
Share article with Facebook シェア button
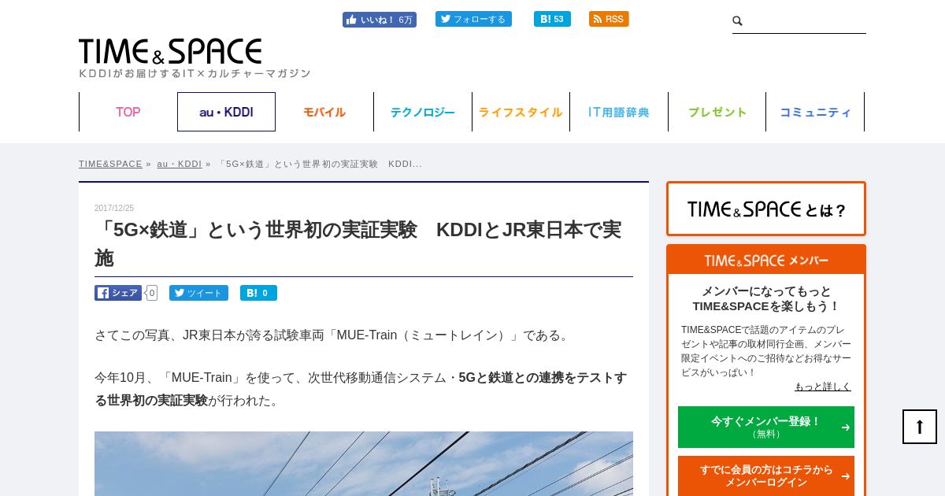[118, 293]
